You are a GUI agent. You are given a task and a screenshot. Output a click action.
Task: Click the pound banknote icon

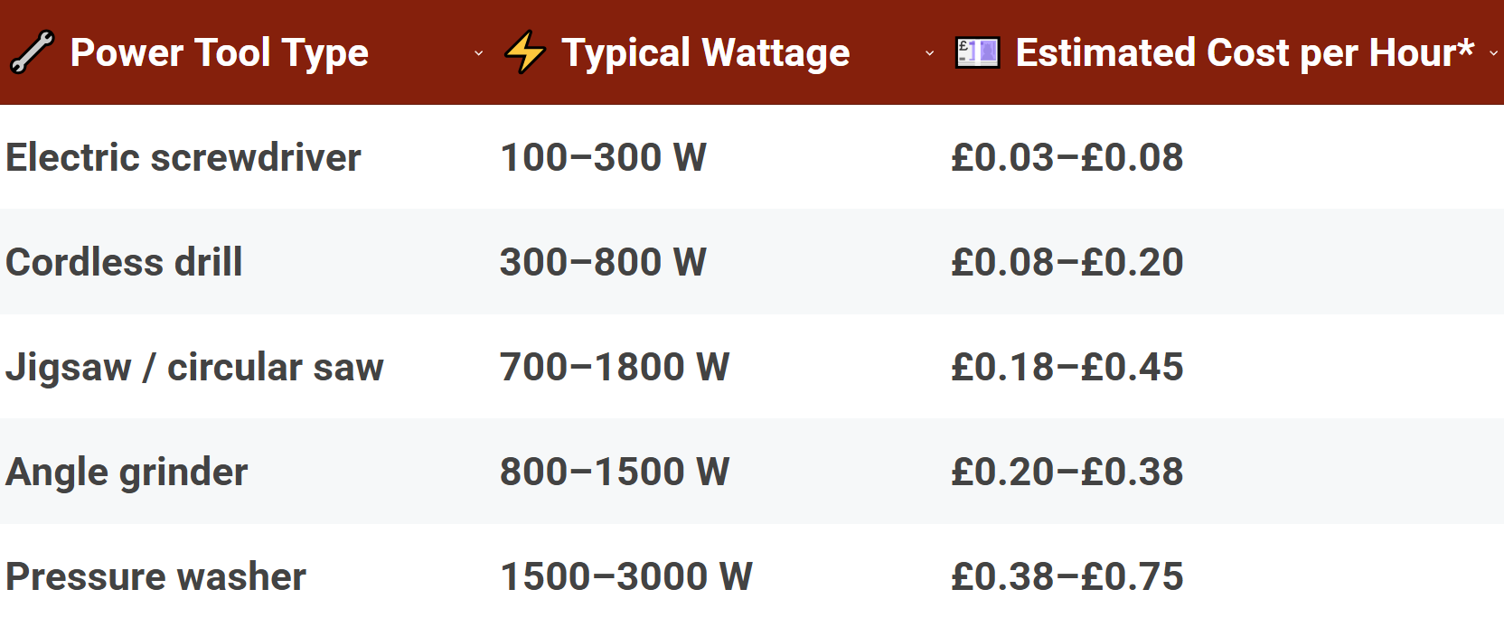point(977,52)
